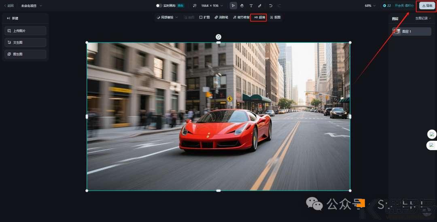This screenshot has width=437, height=222.
Task: Select the arrow pointer tool
Action: click(233, 6)
